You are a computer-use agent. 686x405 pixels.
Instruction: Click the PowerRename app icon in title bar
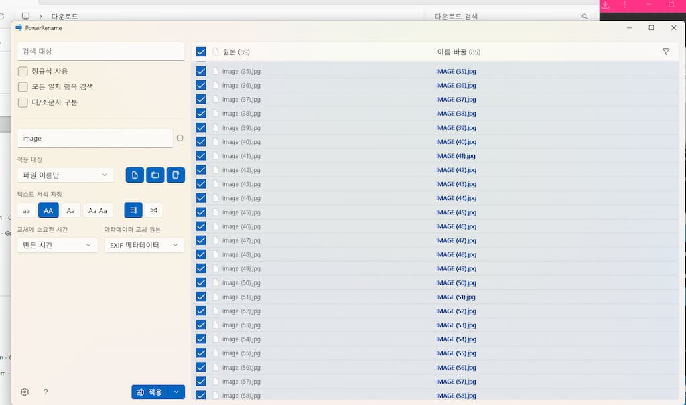point(19,27)
